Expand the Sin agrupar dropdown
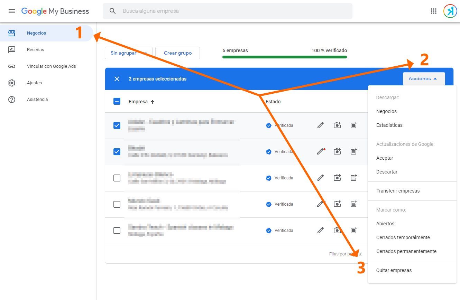 pyautogui.click(x=128, y=53)
